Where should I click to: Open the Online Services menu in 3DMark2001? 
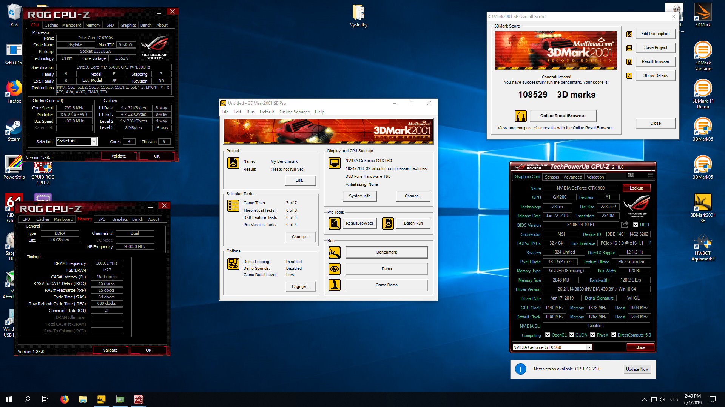click(294, 112)
